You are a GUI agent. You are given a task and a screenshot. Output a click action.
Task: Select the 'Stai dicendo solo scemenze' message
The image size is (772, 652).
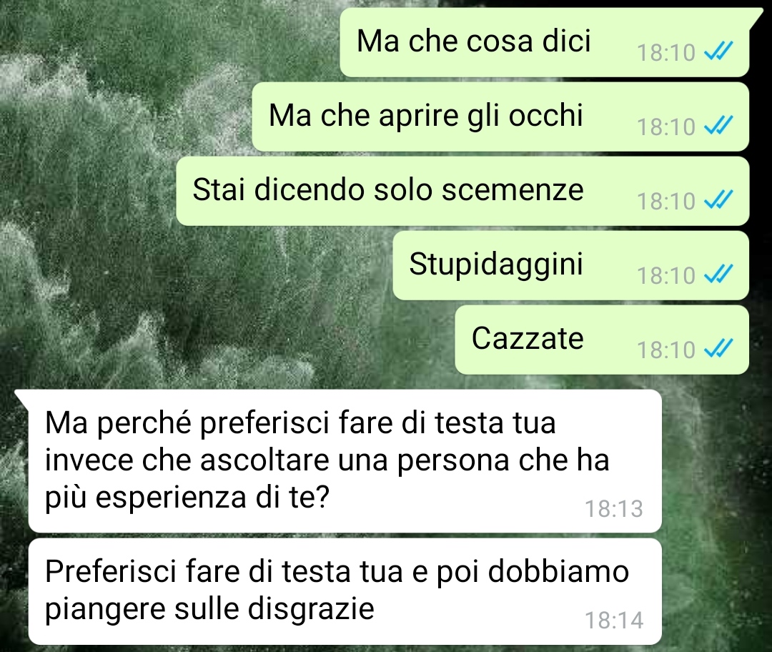point(462,191)
